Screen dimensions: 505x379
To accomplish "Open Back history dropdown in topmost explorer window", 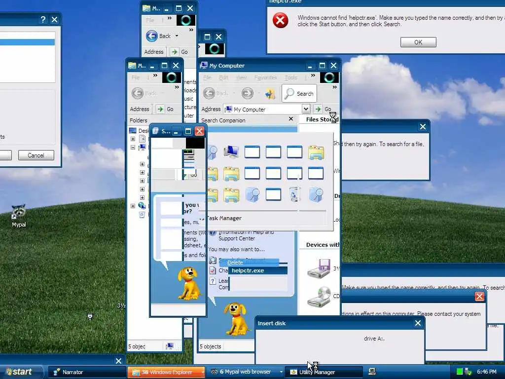I will click(177, 36).
